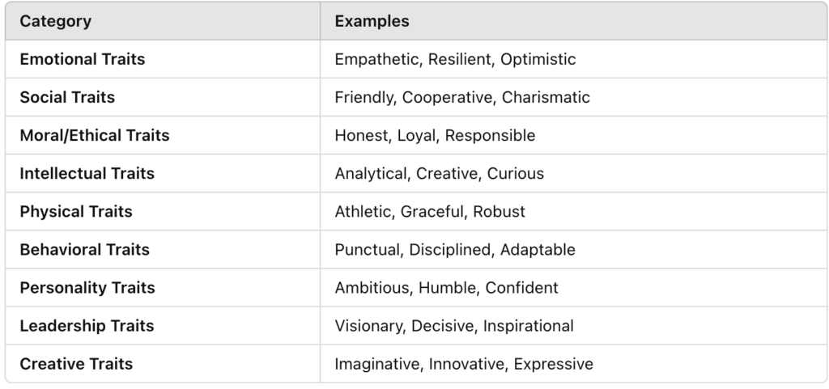
Task: Click the Imaginative, Innovative, Expressive cell
Action: 464,363
